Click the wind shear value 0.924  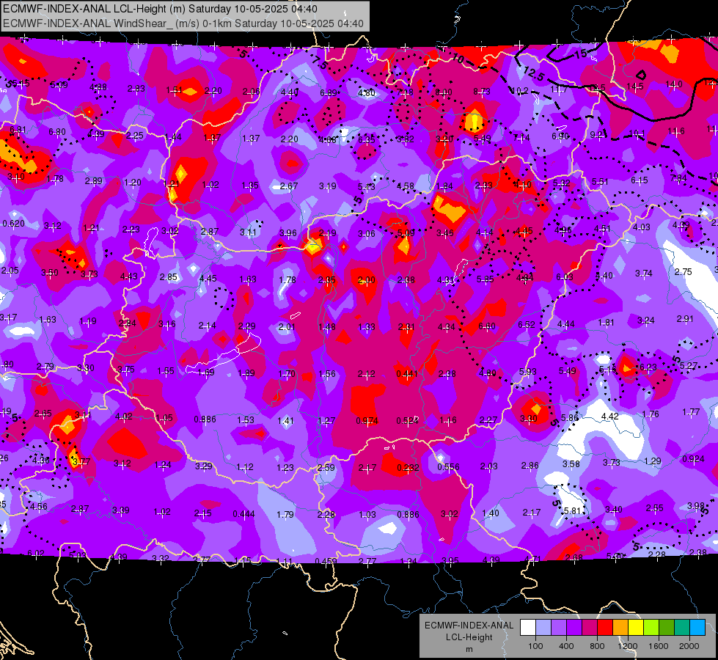693,458
